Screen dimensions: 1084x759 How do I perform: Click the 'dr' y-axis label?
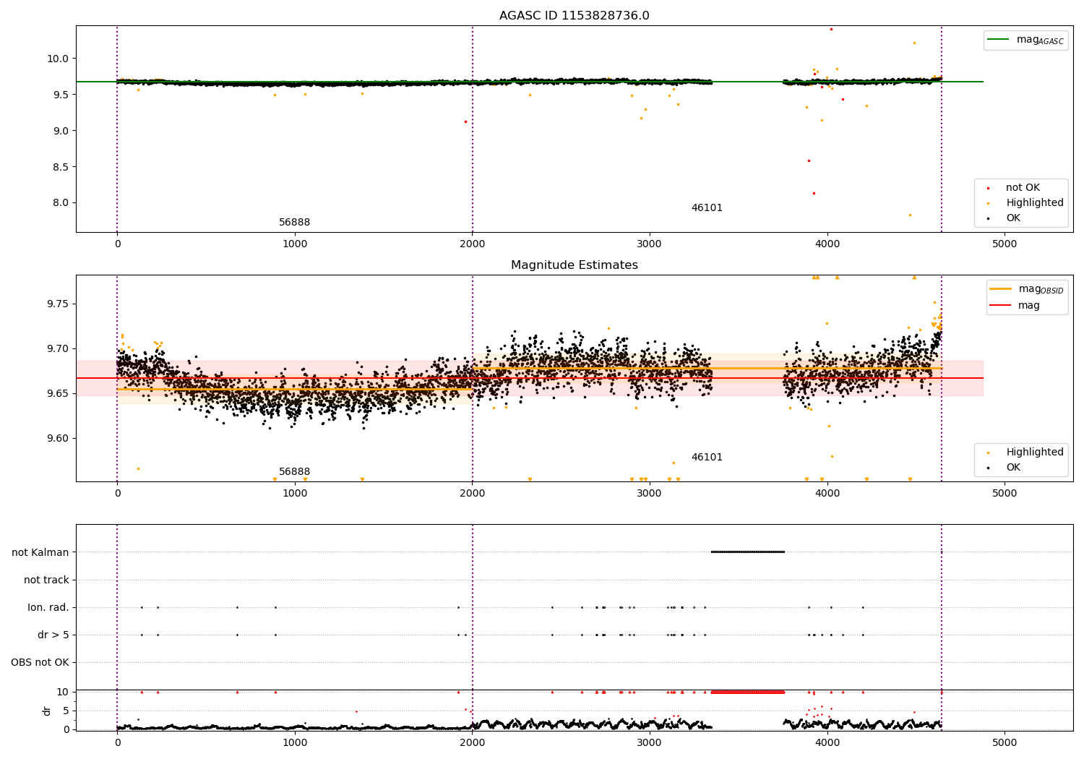pos(47,711)
